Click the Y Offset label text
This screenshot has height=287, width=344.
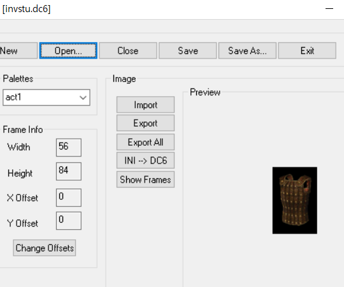click(22, 223)
